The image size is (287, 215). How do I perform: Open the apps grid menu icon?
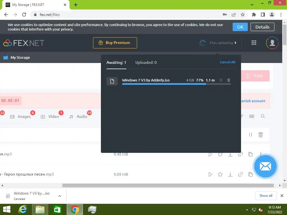(254, 43)
